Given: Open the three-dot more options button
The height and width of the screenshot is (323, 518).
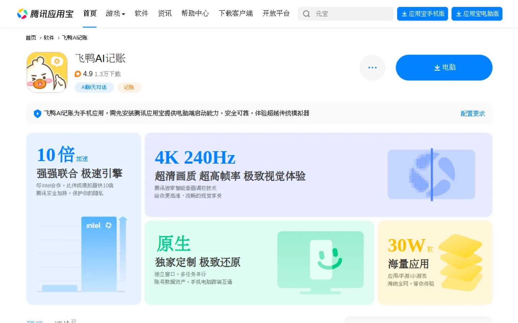Looking at the screenshot, I should coord(373,67).
